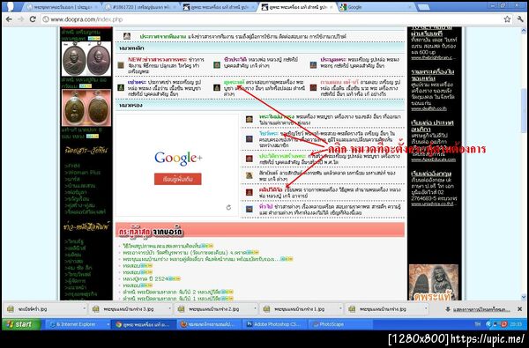The width and height of the screenshot is (529, 348).
Task: Switch to the first Chrome tab
Action: tap(63, 7)
